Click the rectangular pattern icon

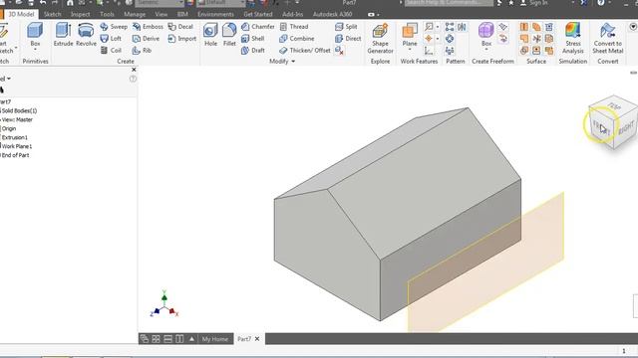[450, 27]
